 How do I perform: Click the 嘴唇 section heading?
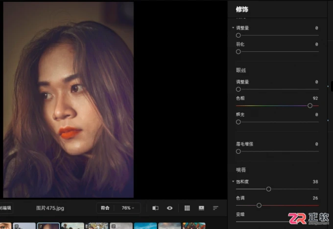[241, 170]
